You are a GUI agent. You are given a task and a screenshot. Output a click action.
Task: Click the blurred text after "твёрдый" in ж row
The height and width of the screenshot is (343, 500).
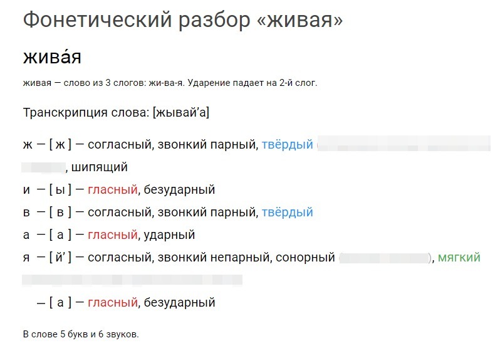[x=404, y=143]
